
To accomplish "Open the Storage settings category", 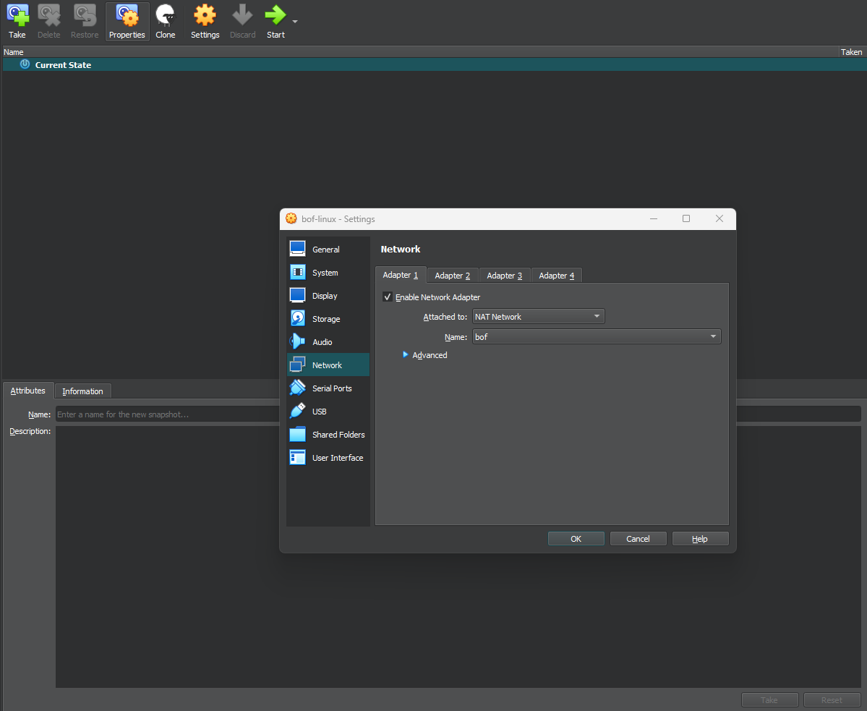I will [x=325, y=319].
